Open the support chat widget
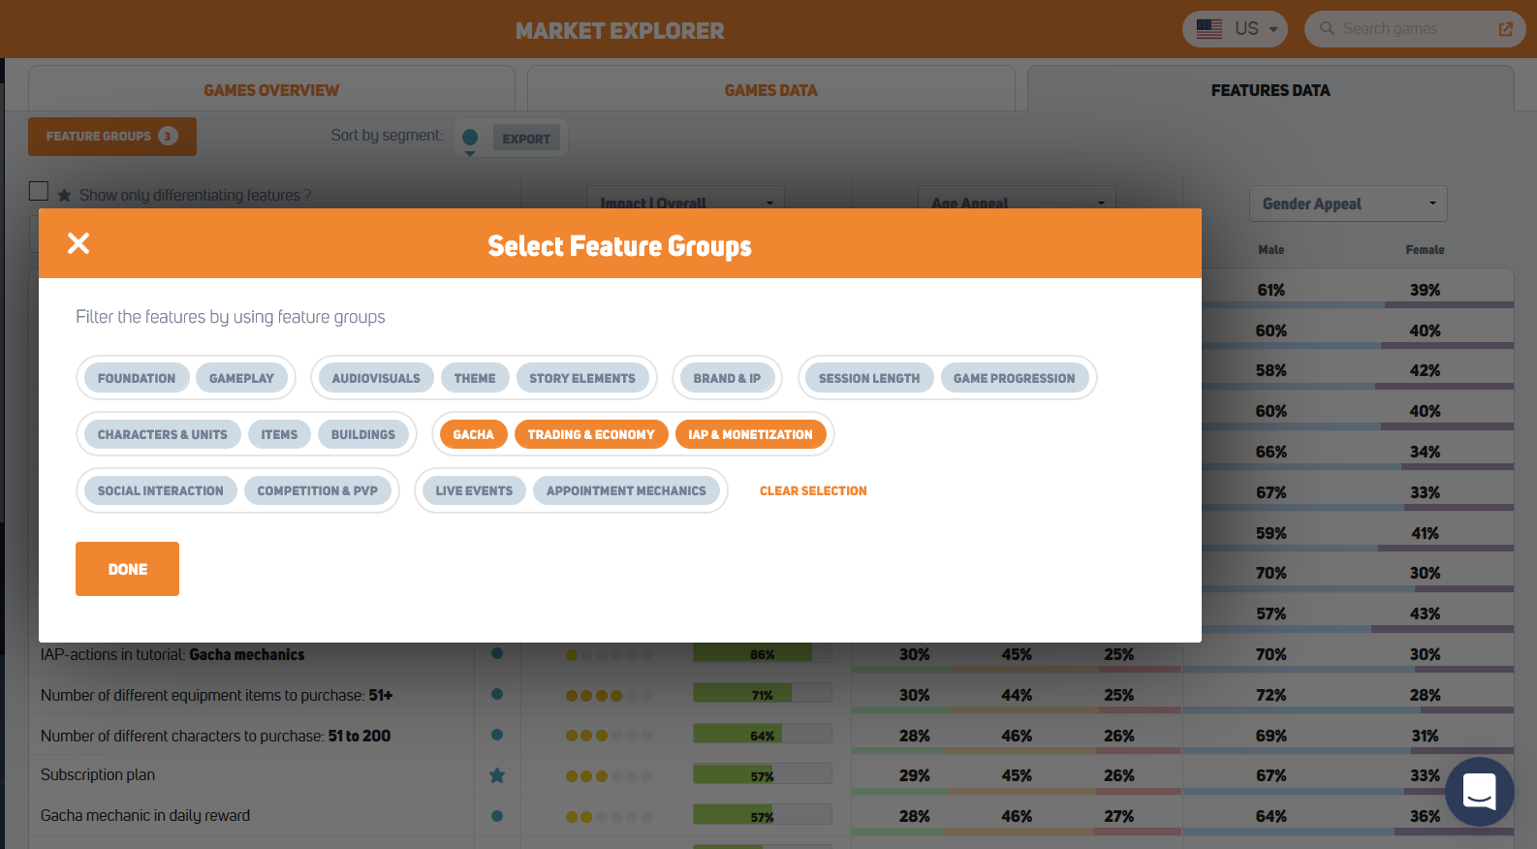 1479,792
